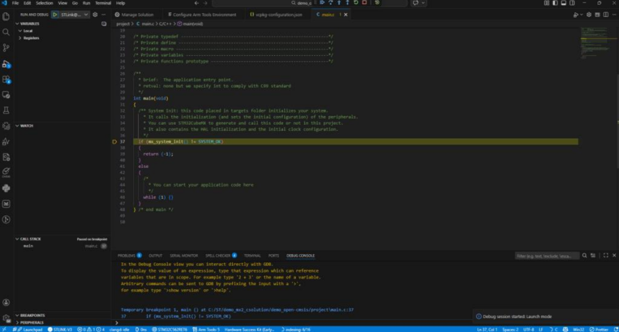Viewport: 619px width, 332px height.
Task: Toggle the secondary side bar layout
Action: (572, 3)
